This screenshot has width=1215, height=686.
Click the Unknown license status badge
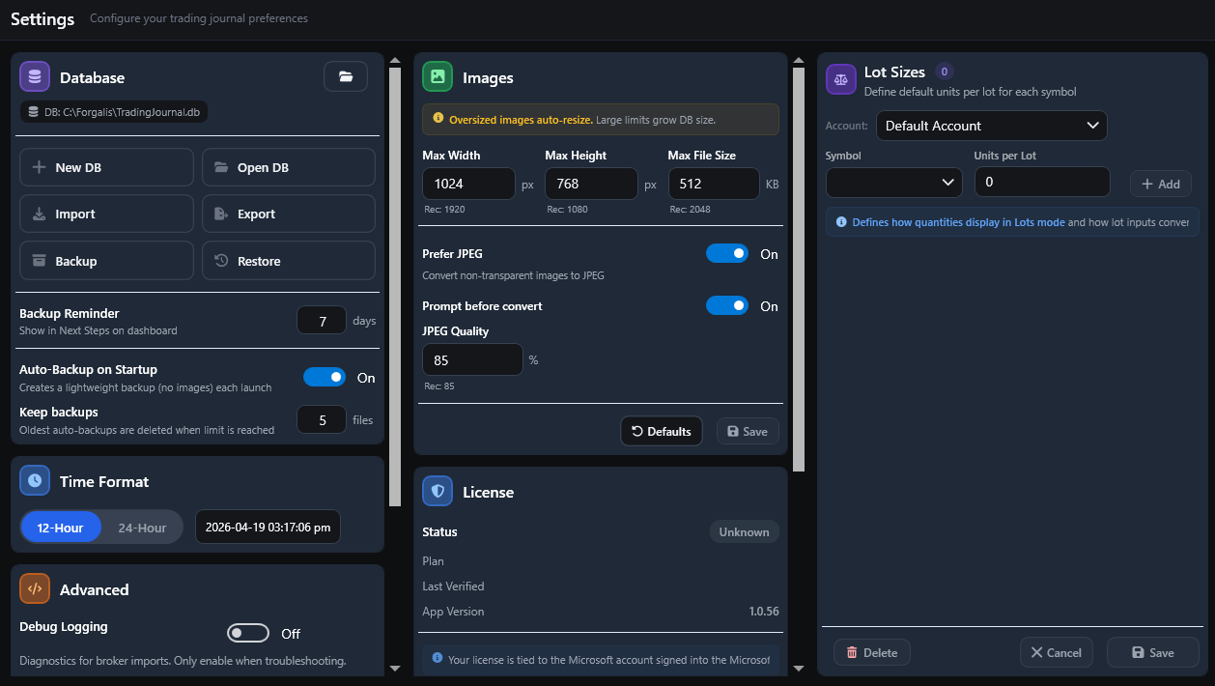point(744,531)
